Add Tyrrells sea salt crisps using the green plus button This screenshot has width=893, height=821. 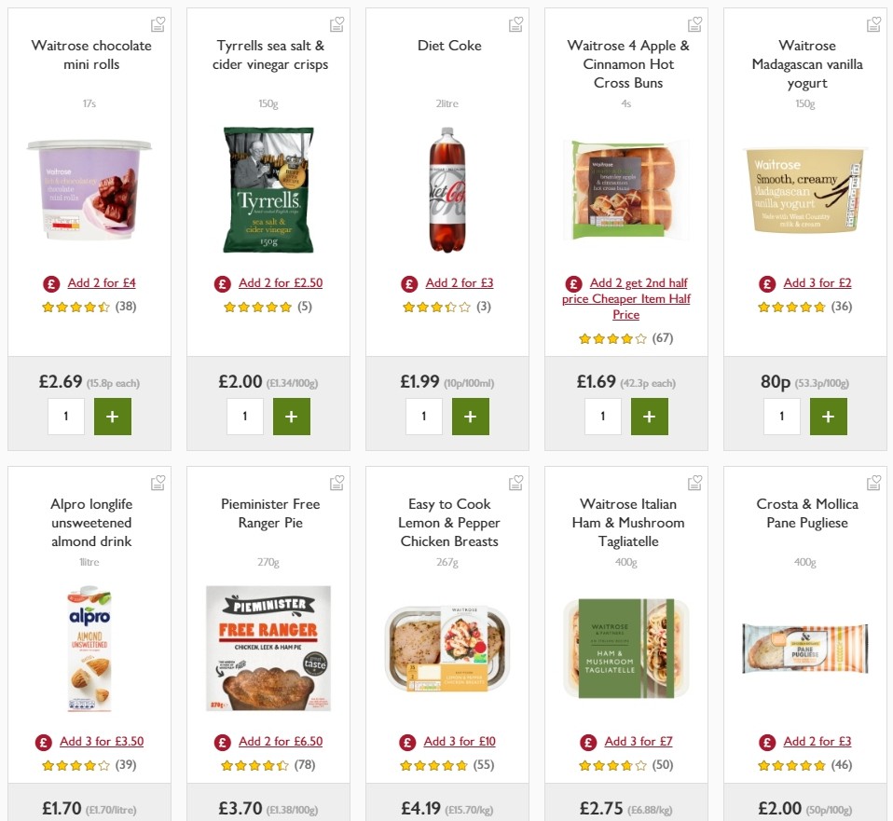point(292,417)
